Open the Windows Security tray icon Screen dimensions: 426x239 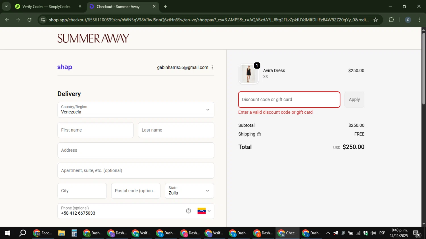click(x=366, y=233)
